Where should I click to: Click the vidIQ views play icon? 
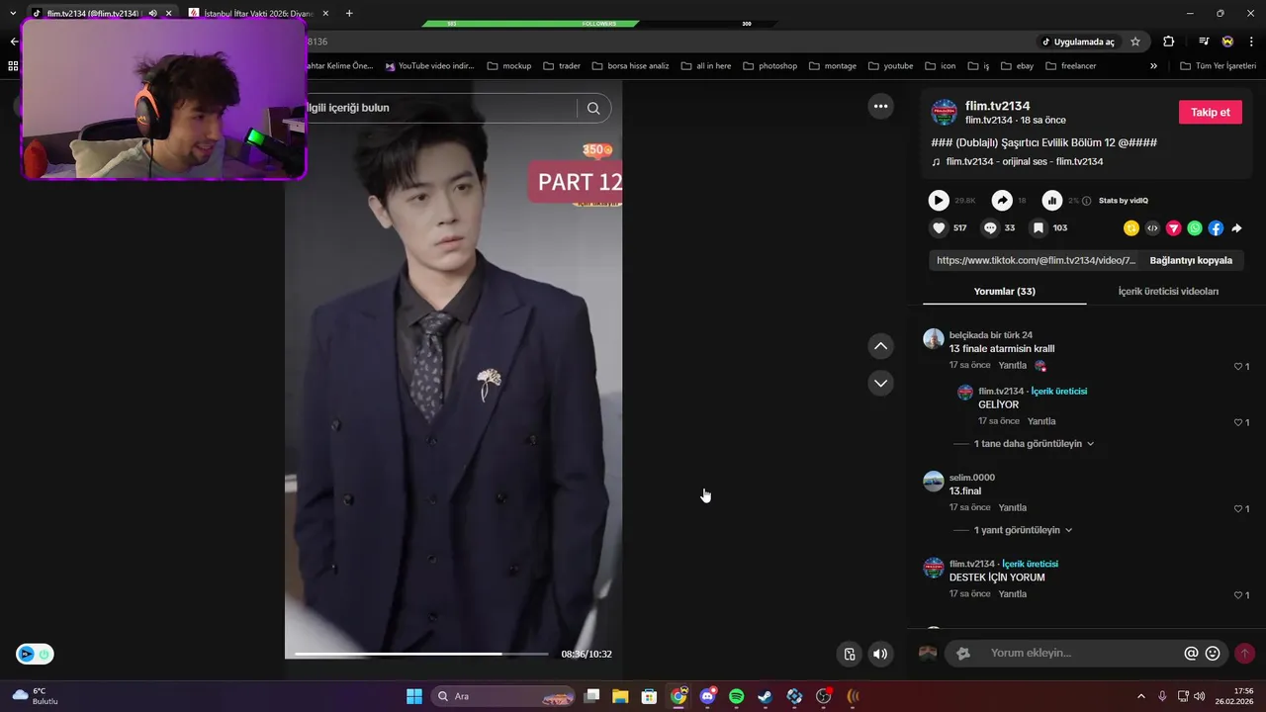click(x=939, y=201)
